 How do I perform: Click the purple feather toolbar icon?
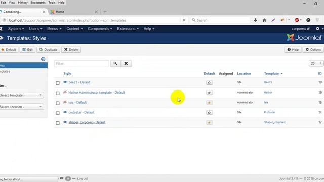pyautogui.click(x=273, y=20)
